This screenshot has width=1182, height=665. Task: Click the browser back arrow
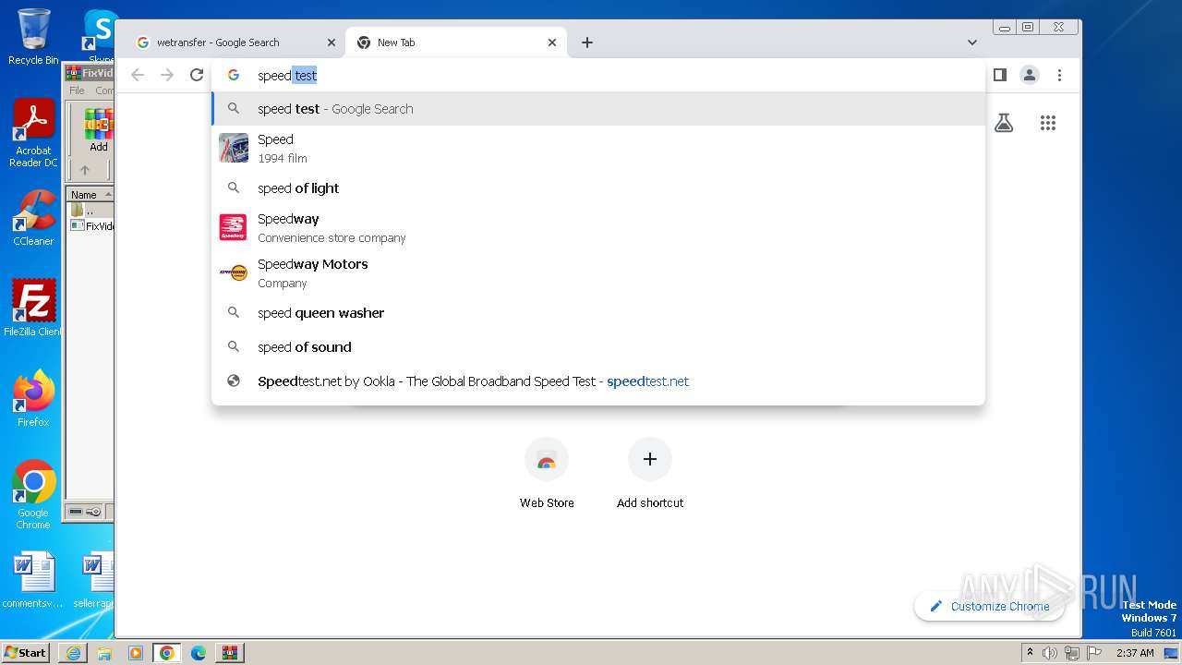pyautogui.click(x=138, y=75)
